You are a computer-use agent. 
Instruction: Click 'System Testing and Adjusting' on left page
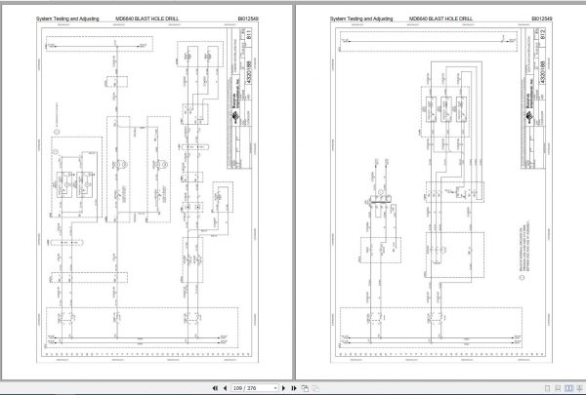(x=67, y=19)
